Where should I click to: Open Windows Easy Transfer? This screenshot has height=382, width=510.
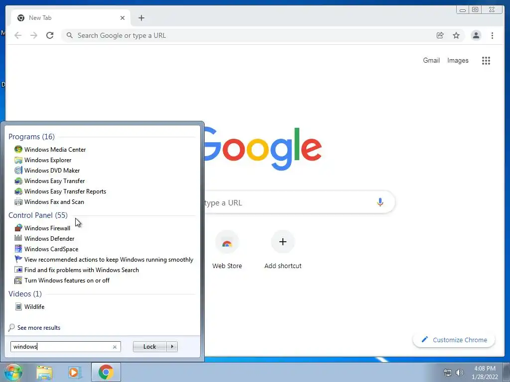tap(54, 181)
